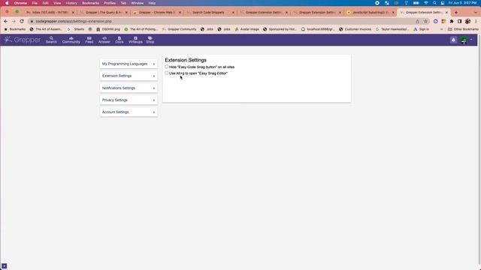481x270 pixels.
Task: Open Shop in the Grepper navbar
Action: 150,40
